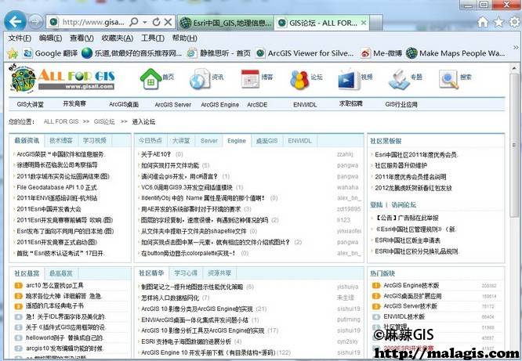Viewport: 522px width, 361px height.
Task: Open the 帮助(H) menu
Action: [x=184, y=38]
